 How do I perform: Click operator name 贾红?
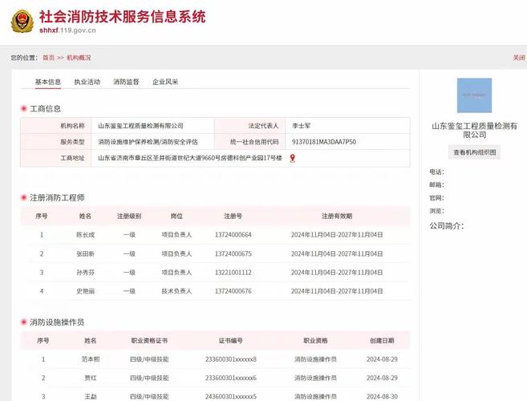click(91, 378)
